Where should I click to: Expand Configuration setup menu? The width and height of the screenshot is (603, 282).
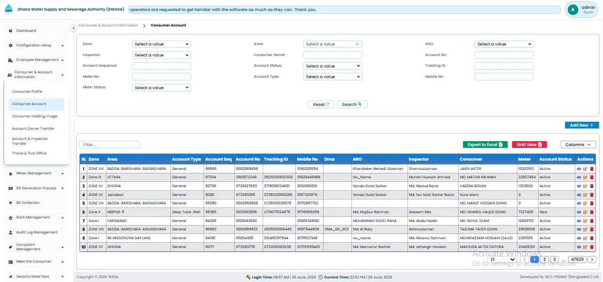click(36, 45)
